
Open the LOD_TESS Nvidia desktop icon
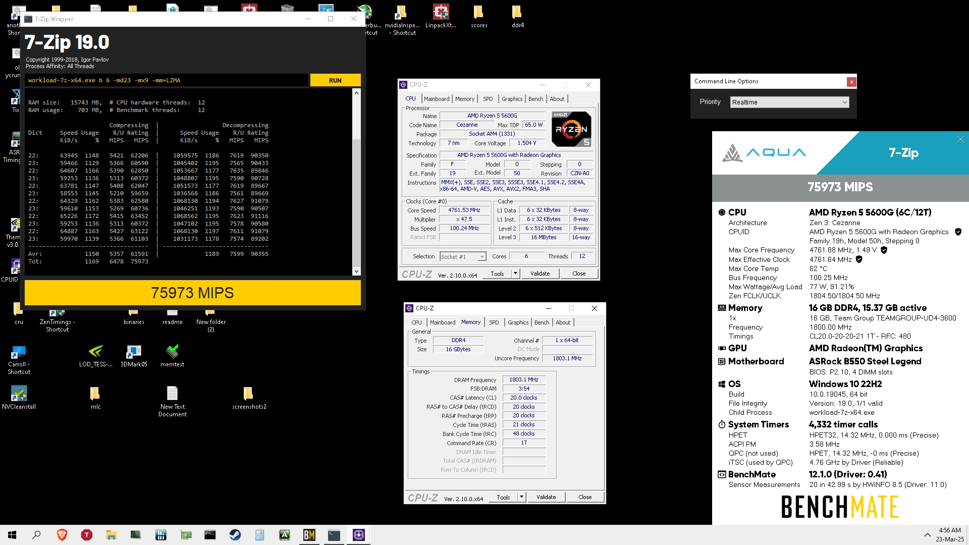pos(95,355)
